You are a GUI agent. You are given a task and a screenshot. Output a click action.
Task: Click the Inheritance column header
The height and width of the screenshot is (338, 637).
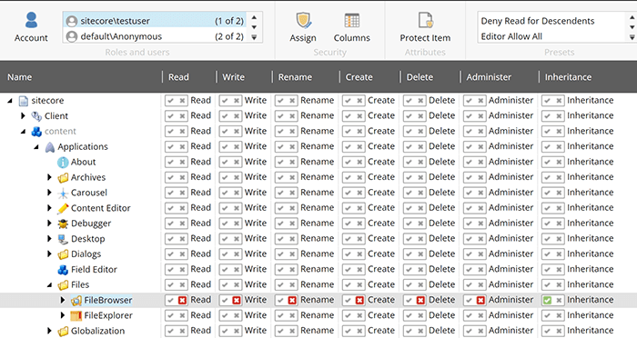pyautogui.click(x=568, y=77)
